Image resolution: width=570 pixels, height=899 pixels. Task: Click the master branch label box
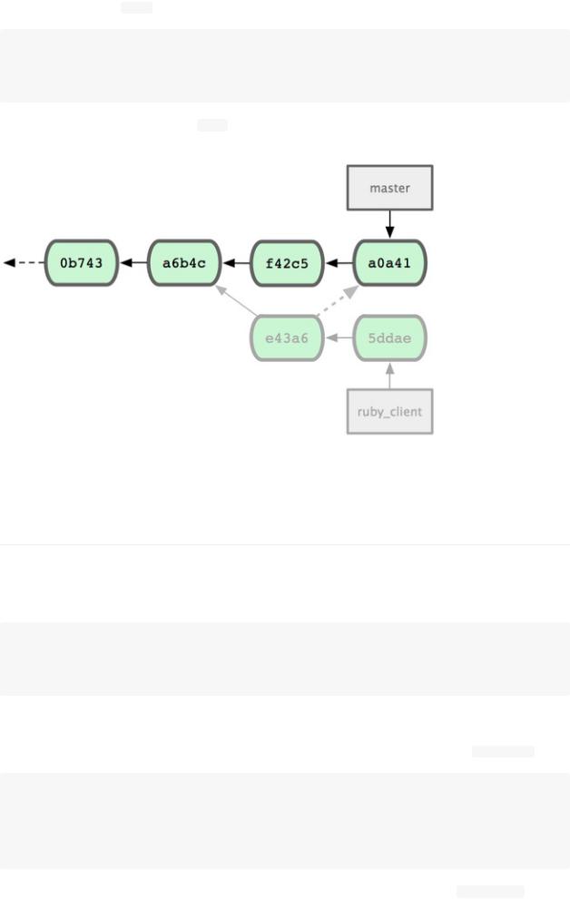(389, 188)
